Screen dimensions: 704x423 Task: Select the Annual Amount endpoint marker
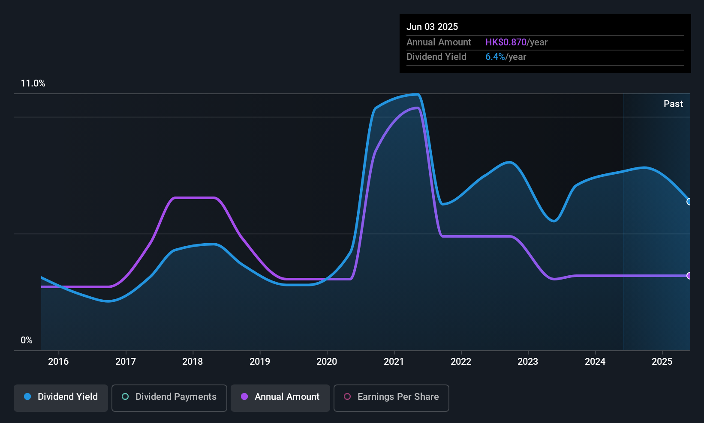(x=689, y=276)
